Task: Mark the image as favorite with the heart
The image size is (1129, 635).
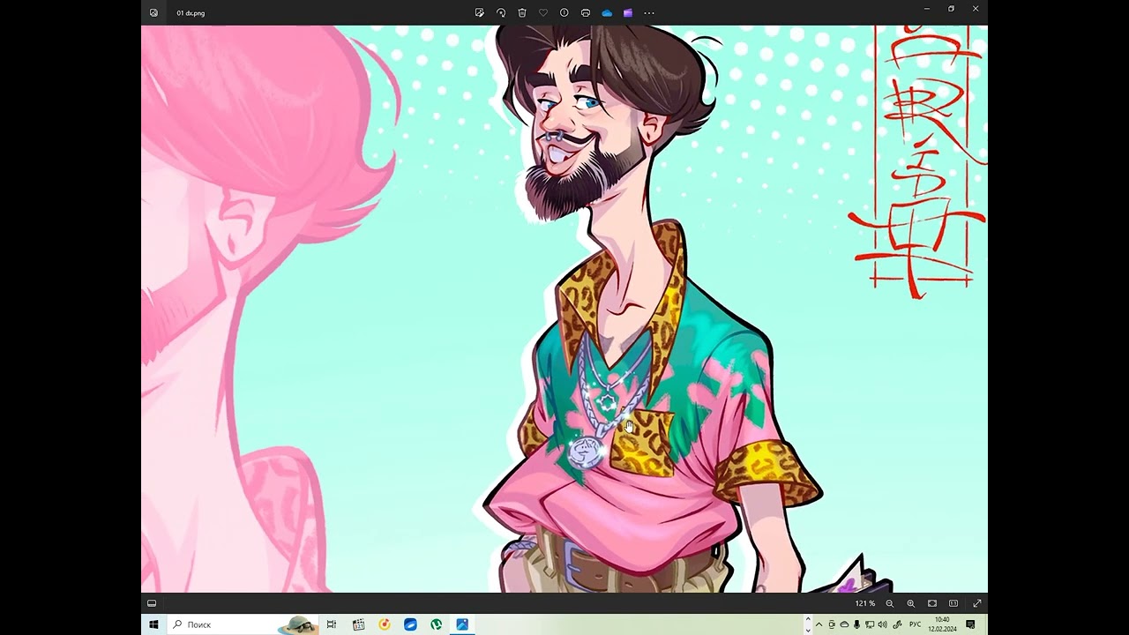Action: click(x=543, y=13)
